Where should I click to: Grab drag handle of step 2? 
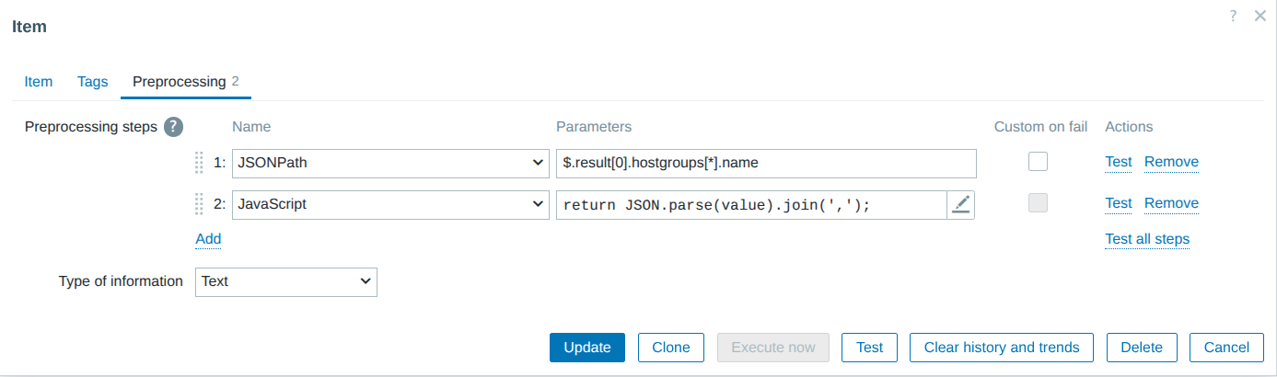coord(199,204)
